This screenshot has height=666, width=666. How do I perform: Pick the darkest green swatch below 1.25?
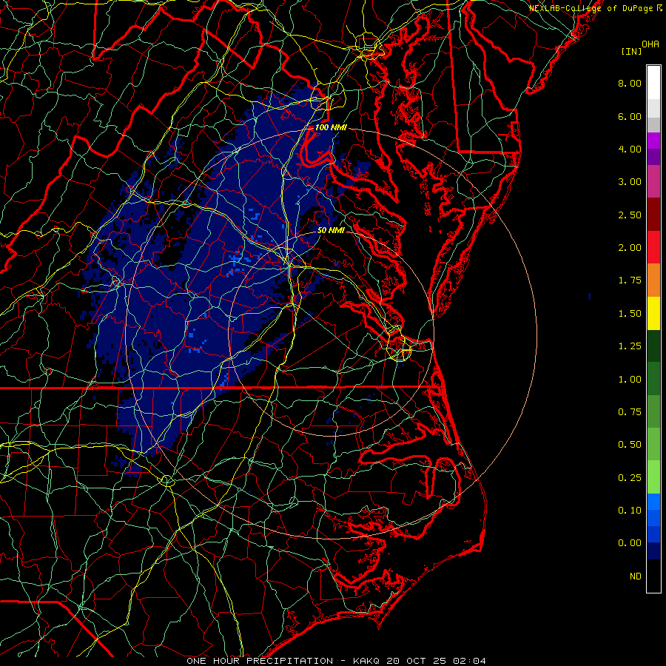[653, 346]
